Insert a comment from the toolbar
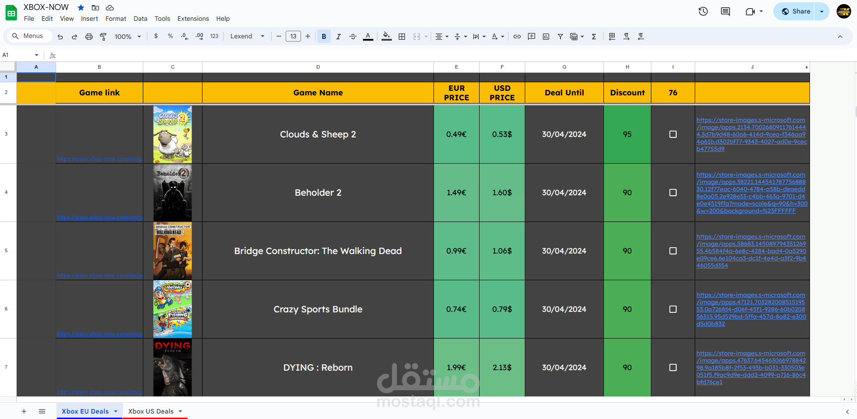Image resolution: width=857 pixels, height=419 pixels. tap(532, 37)
